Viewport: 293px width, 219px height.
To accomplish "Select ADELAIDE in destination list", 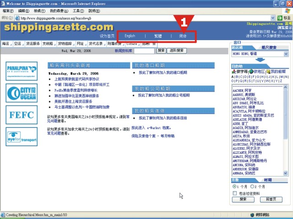I will point(247,120).
